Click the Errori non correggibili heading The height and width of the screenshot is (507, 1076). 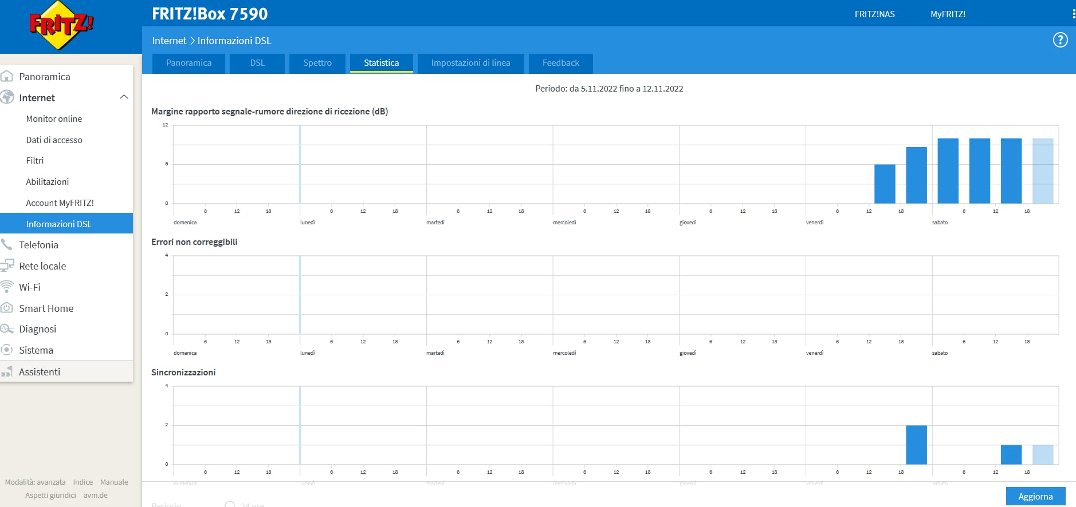click(194, 242)
